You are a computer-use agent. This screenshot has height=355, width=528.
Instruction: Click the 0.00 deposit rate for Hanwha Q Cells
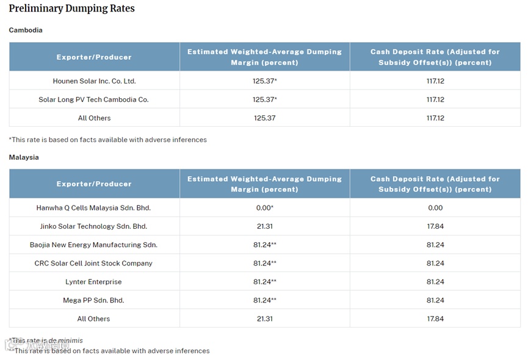tap(435, 208)
